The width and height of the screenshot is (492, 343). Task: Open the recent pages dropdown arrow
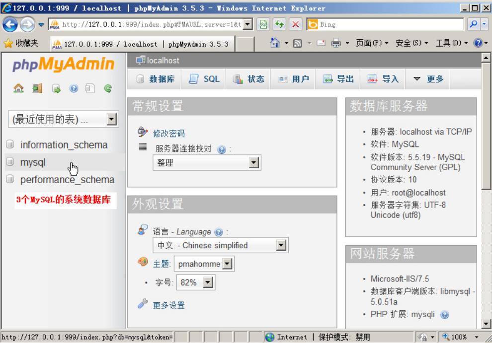[41, 24]
